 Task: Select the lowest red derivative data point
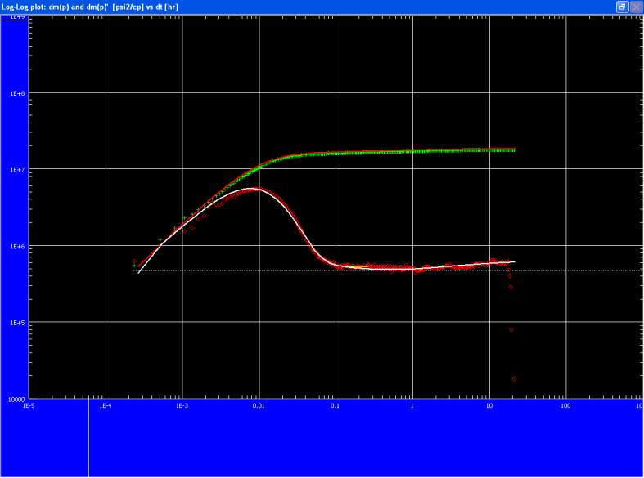click(514, 379)
